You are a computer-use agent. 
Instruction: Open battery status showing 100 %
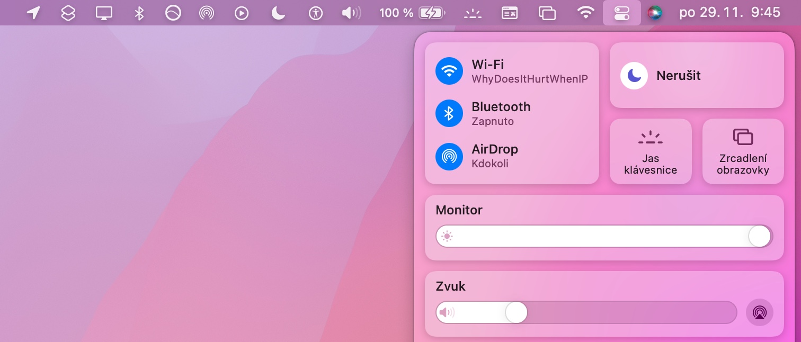[x=411, y=13]
